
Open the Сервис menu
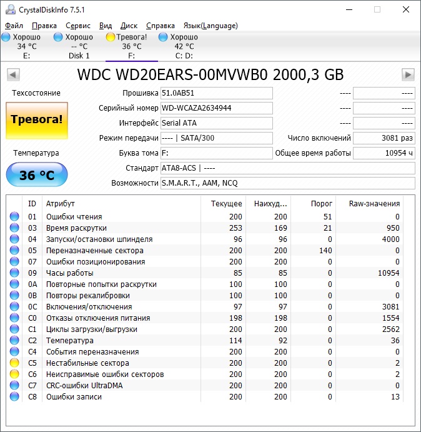[78, 26]
